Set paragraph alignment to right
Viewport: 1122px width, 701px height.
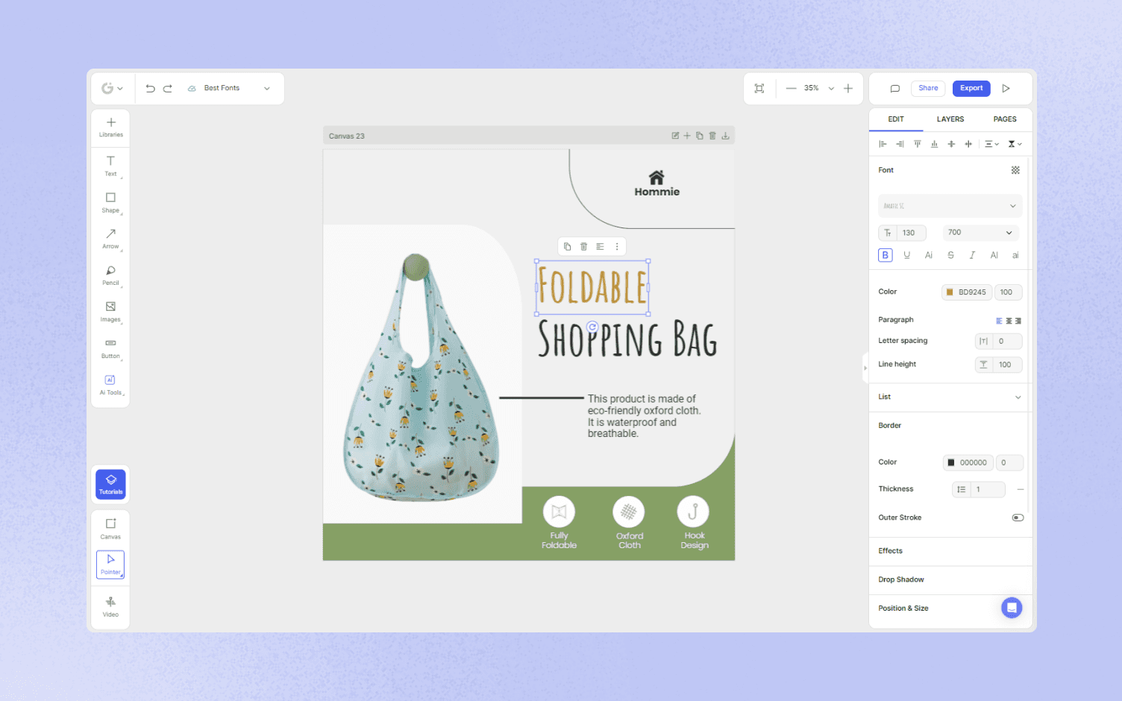click(1018, 321)
